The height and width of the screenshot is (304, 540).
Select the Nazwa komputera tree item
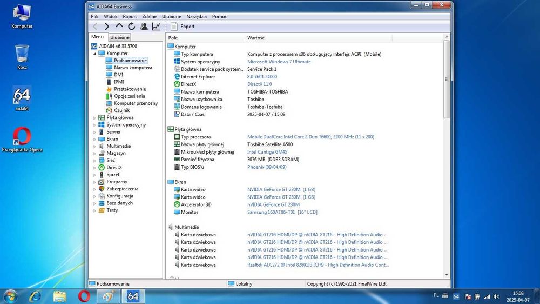133,68
